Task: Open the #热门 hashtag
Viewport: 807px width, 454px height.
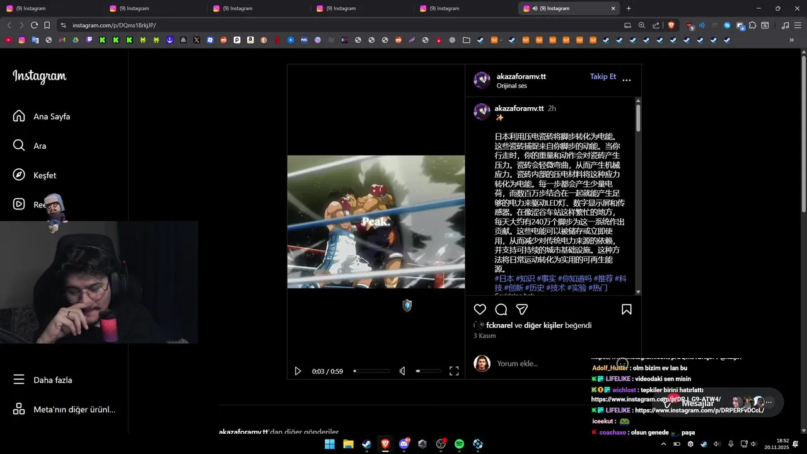Action: [x=598, y=288]
